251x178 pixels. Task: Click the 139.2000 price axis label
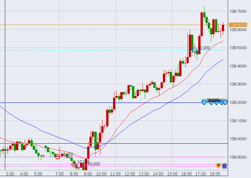[238, 103]
